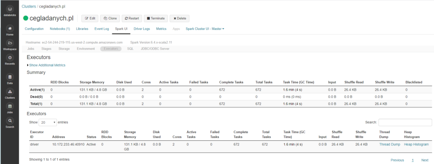Open the driver Thread Dump link

point(389,145)
